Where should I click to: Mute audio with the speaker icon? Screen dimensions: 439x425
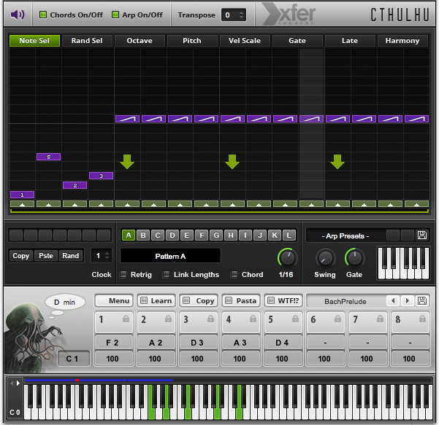[x=18, y=15]
